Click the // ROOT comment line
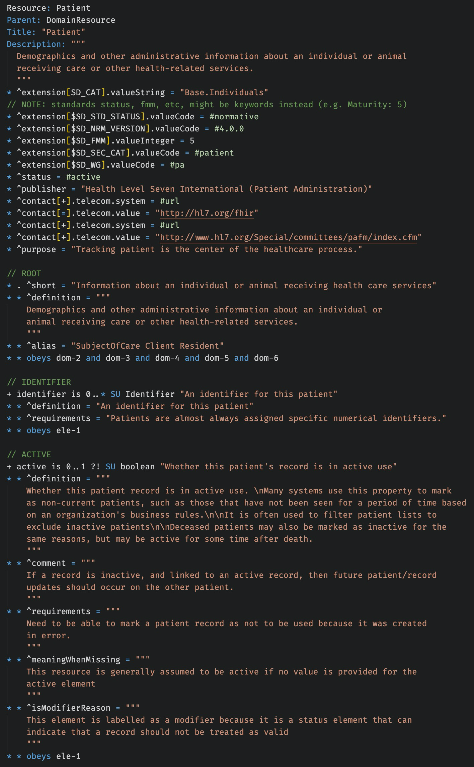The width and height of the screenshot is (474, 767). pyautogui.click(x=24, y=274)
